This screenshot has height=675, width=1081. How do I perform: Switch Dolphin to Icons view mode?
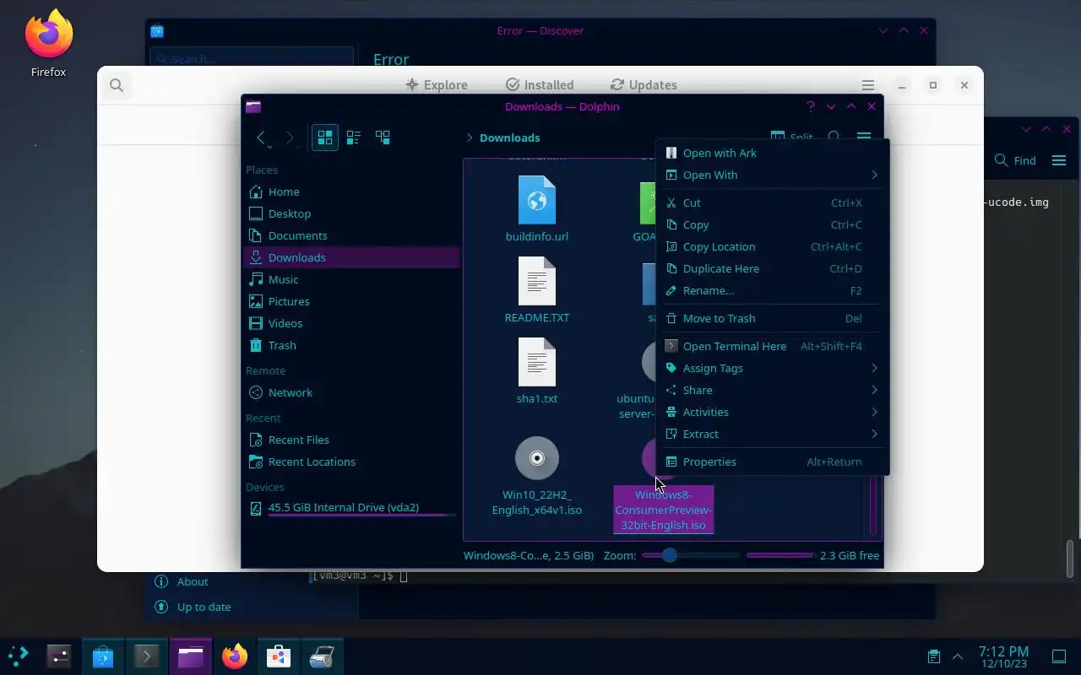(x=325, y=138)
